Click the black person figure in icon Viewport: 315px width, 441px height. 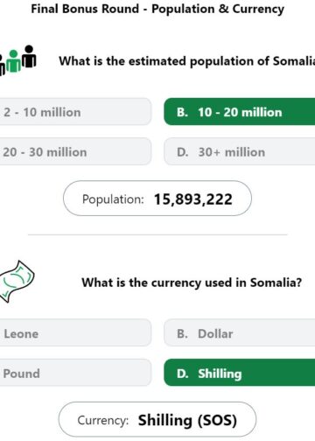pyautogui.click(x=29, y=56)
